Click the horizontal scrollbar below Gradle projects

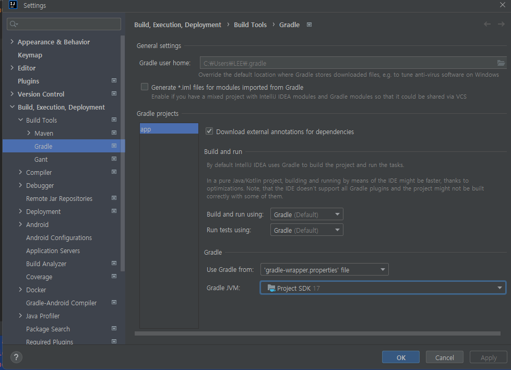pos(317,333)
